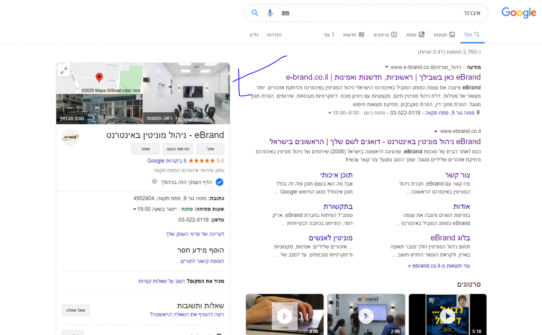Image resolution: width=542 pixels, height=335 pixels.
Task: Click the eBrand logo in knowledge panel
Action: (x=70, y=137)
